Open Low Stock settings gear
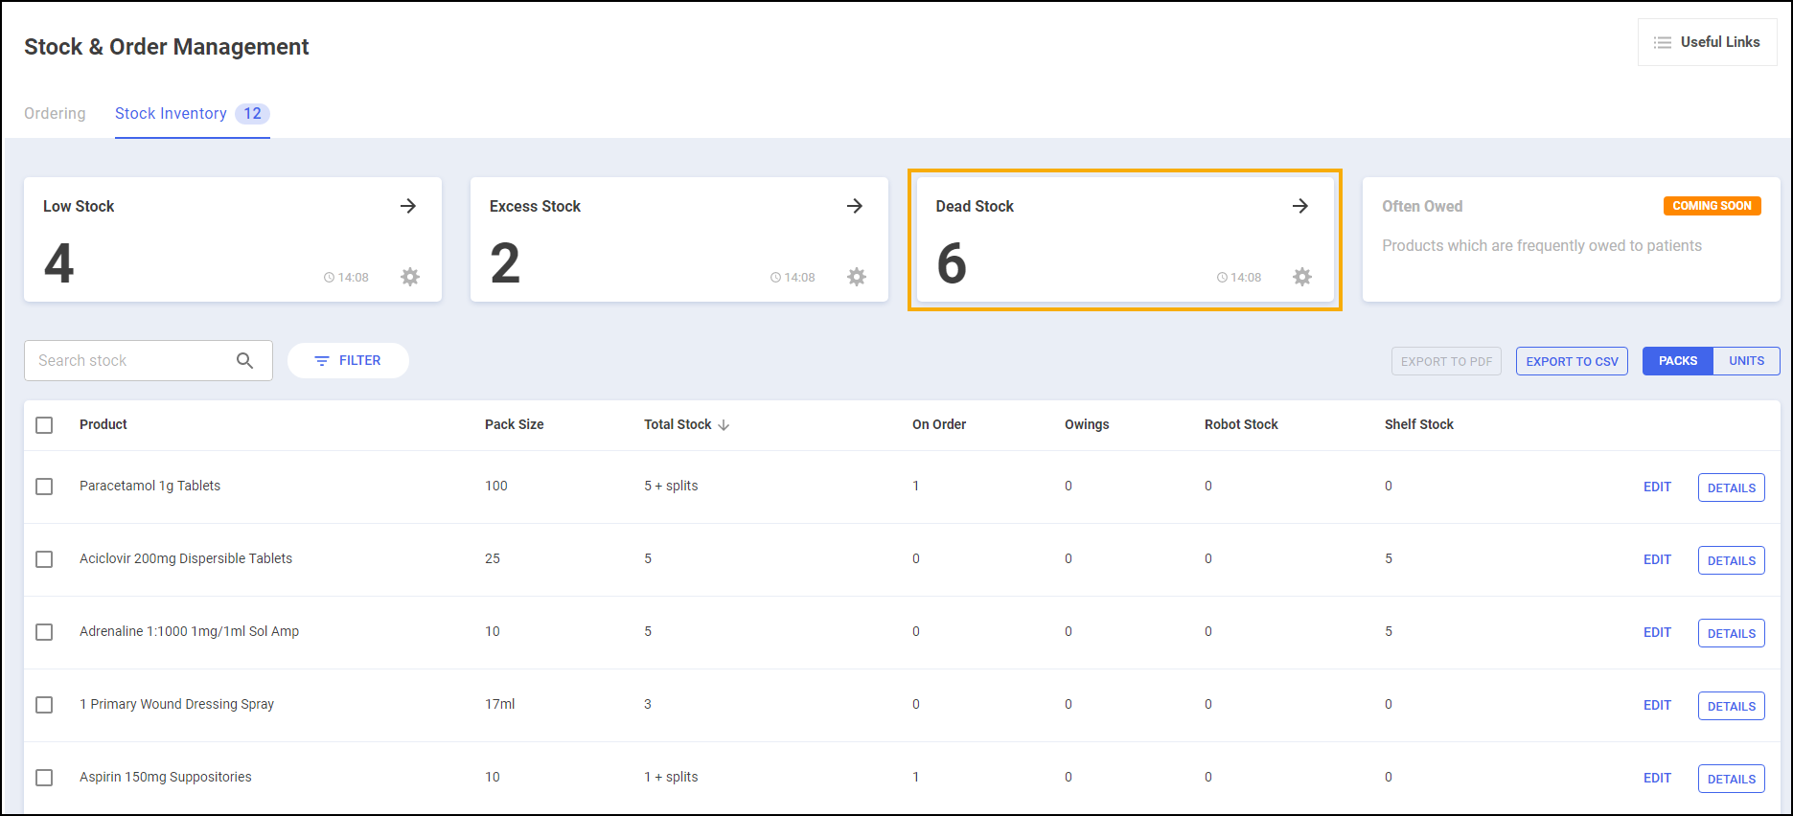Image resolution: width=1793 pixels, height=816 pixels. [x=410, y=277]
